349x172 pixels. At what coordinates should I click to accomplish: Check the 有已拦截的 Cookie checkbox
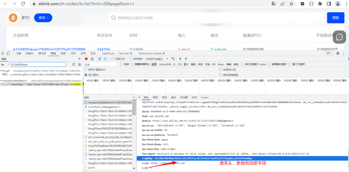point(243,64)
